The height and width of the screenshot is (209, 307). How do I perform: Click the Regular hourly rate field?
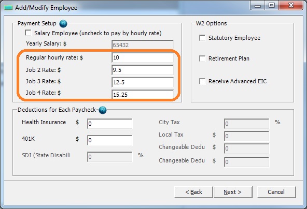point(143,57)
